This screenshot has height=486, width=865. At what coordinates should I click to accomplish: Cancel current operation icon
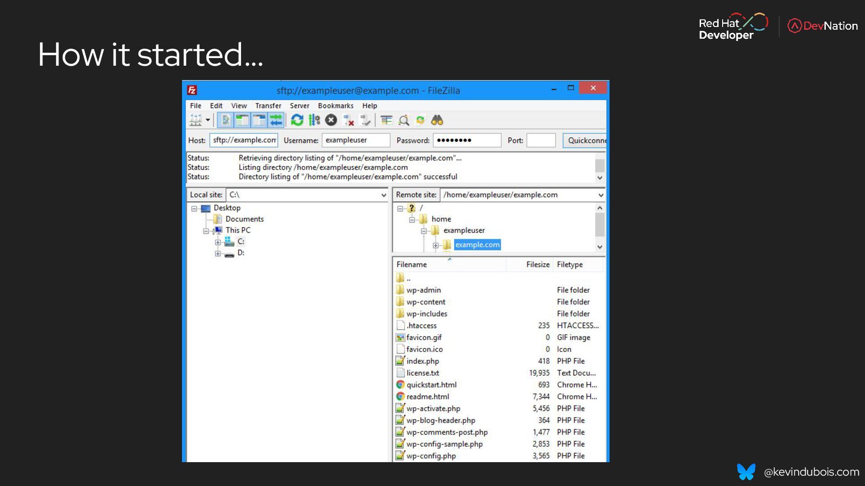pos(331,120)
